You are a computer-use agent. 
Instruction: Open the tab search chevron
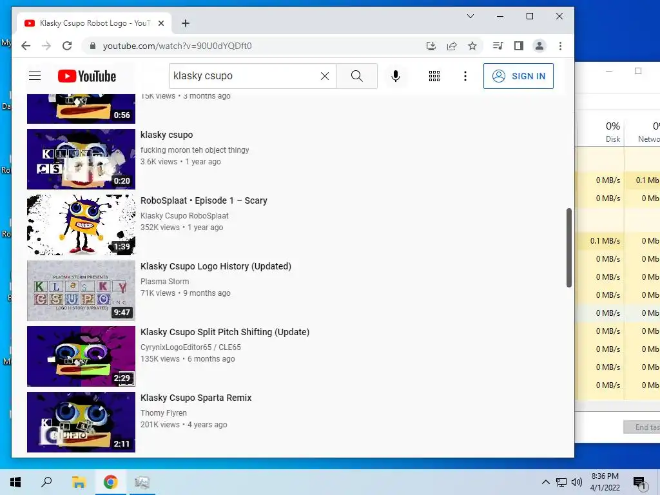pyautogui.click(x=471, y=16)
